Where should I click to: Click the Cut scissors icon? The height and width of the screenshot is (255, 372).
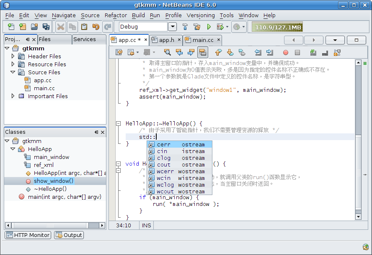coord(61,26)
